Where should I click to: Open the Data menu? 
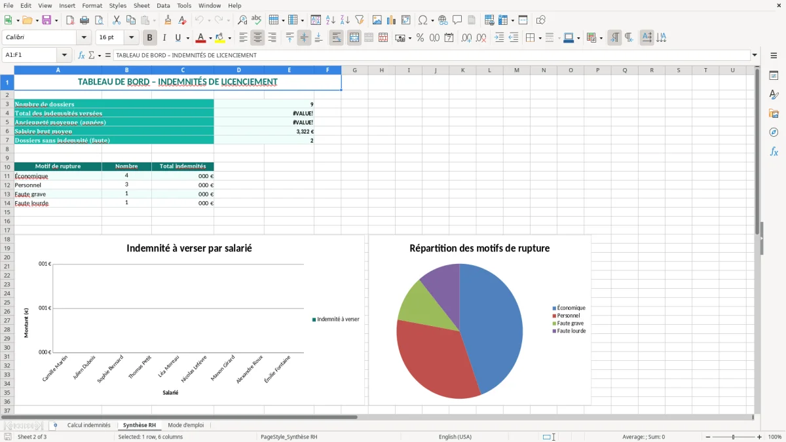click(163, 5)
